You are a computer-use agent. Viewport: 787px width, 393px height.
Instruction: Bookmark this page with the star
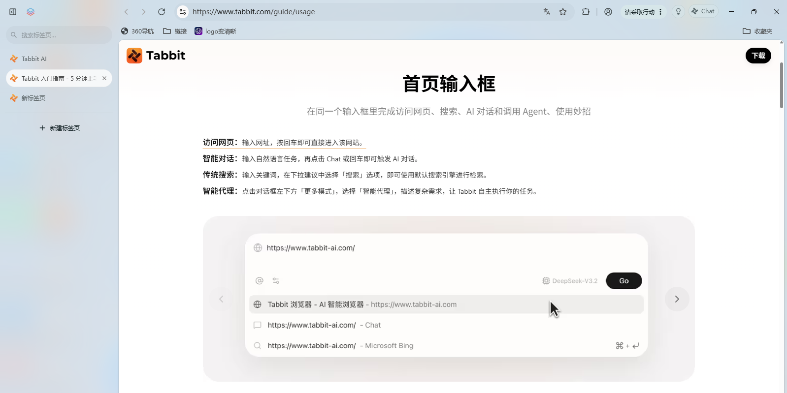point(563,12)
